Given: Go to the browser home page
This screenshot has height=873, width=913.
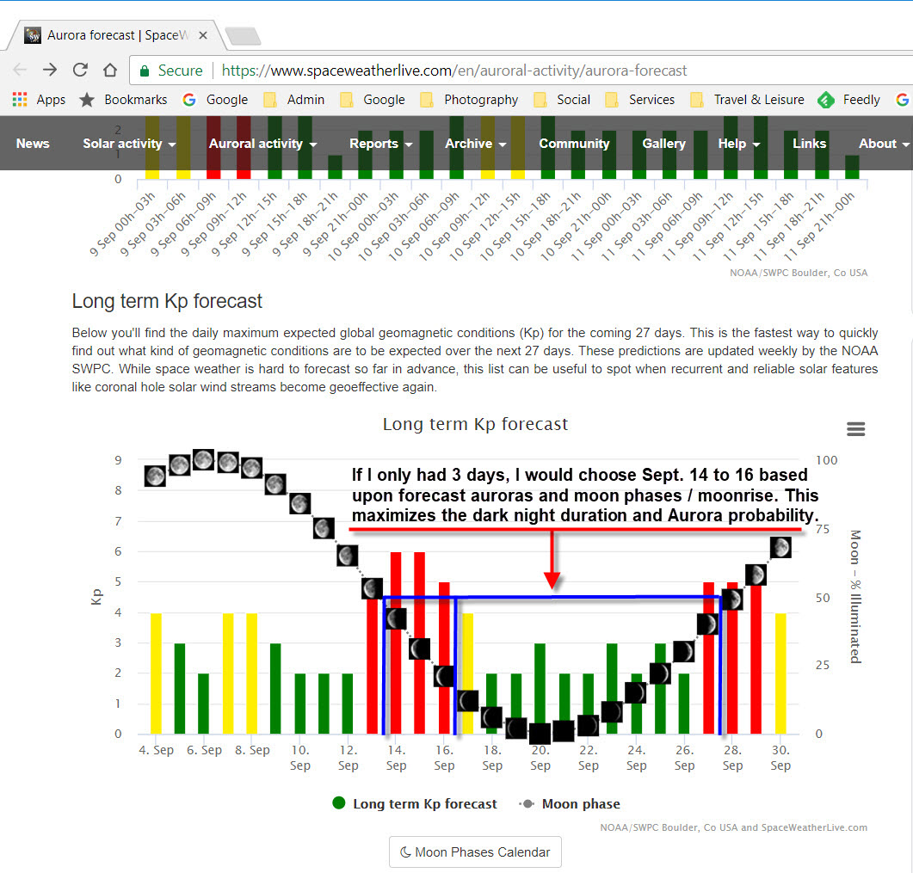Looking at the screenshot, I should pos(110,71).
